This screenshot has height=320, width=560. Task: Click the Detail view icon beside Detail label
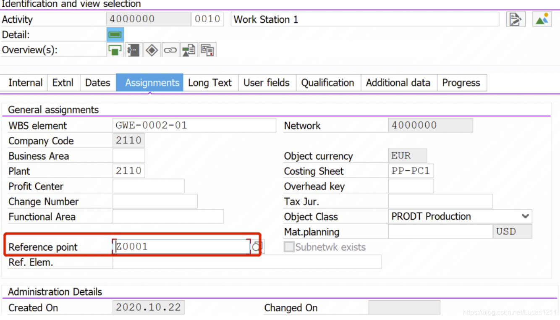click(x=115, y=34)
